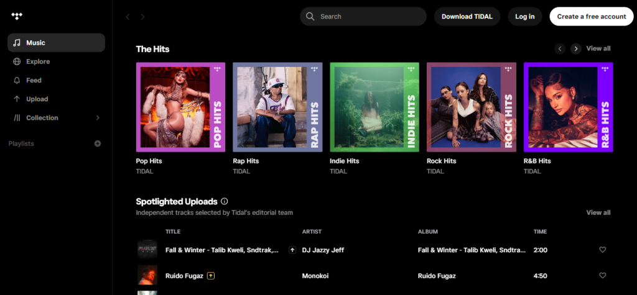Add a new playlist with plus icon
The height and width of the screenshot is (295, 637).
[98, 143]
